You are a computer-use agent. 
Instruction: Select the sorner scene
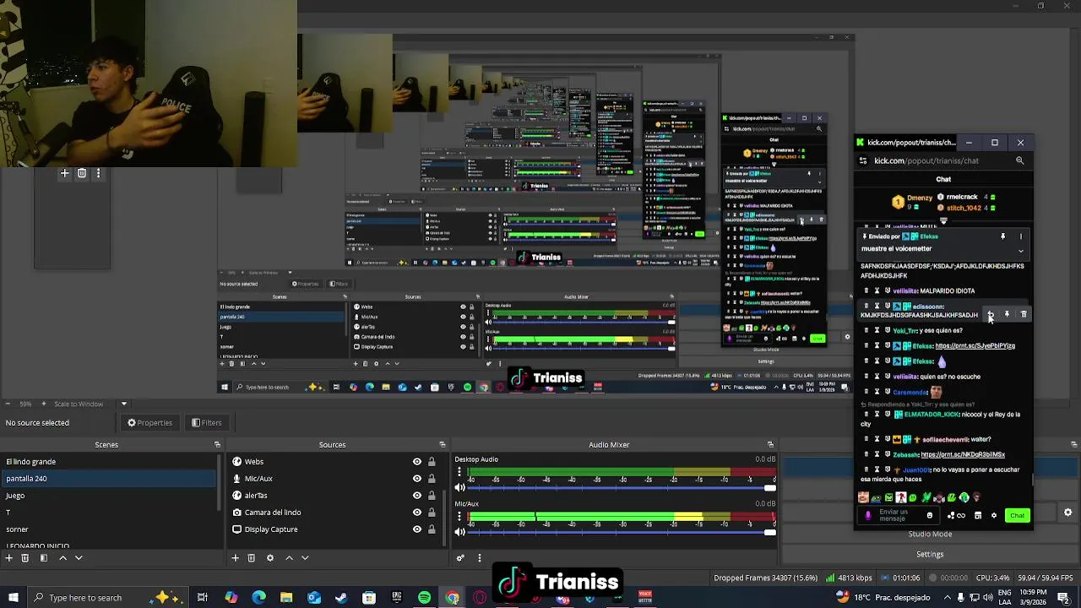click(x=109, y=529)
